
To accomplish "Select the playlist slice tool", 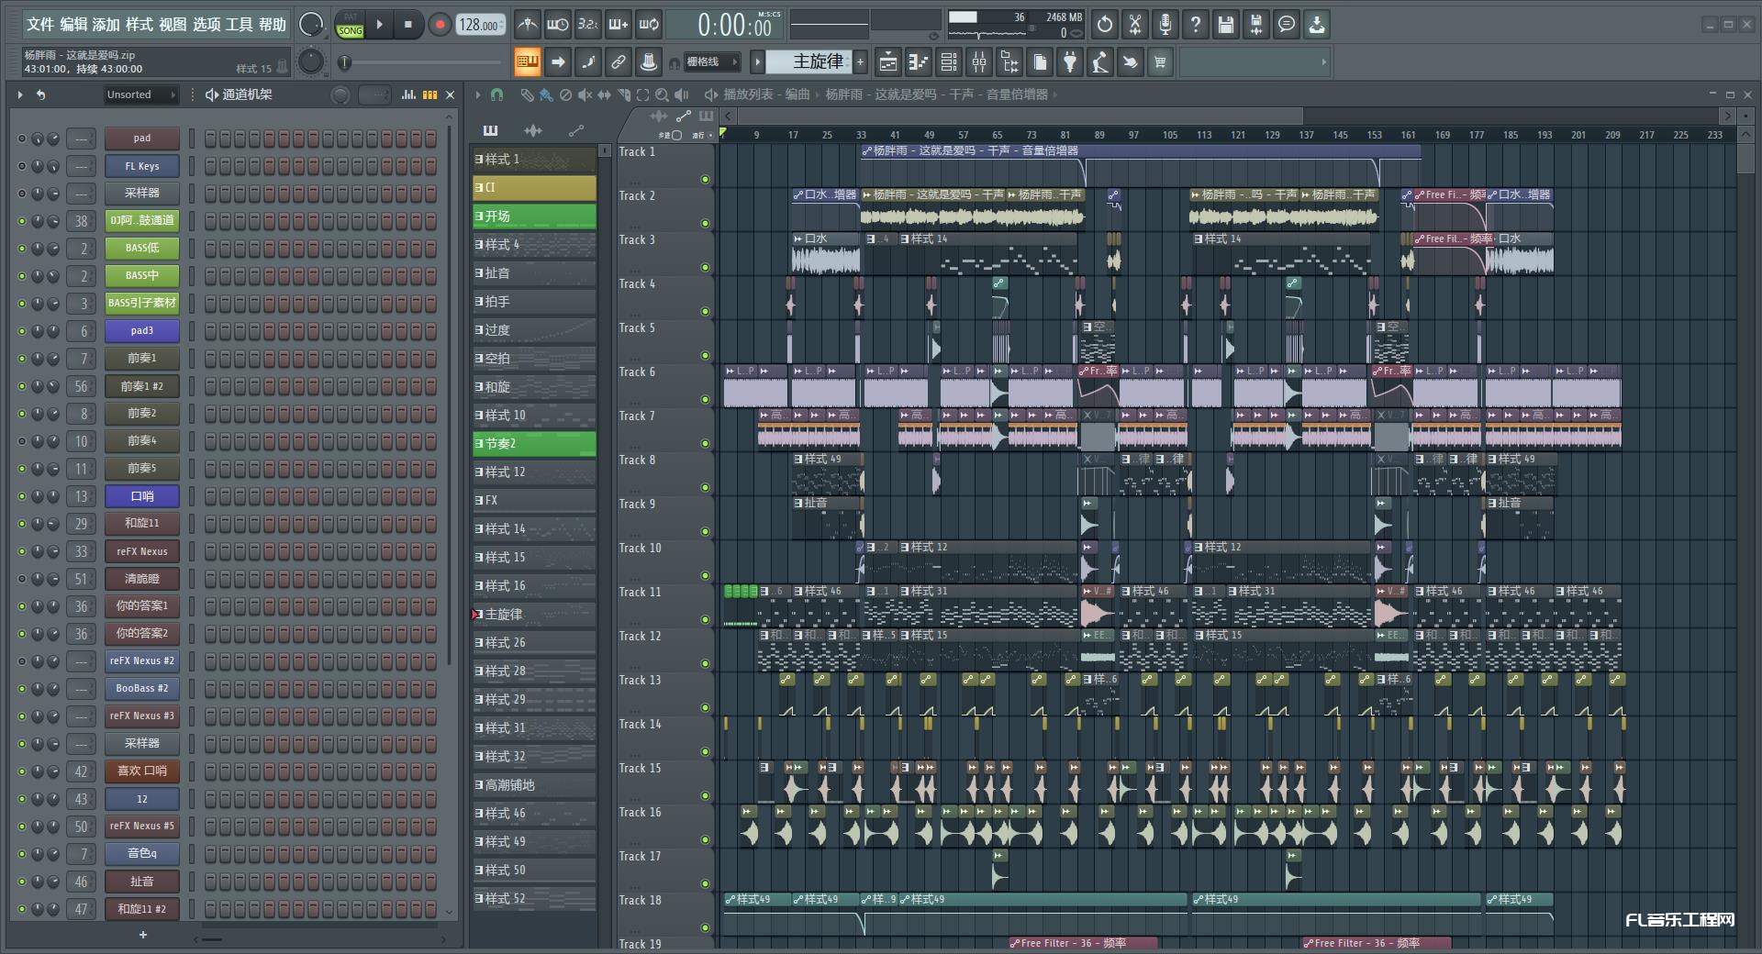I will click(x=624, y=94).
